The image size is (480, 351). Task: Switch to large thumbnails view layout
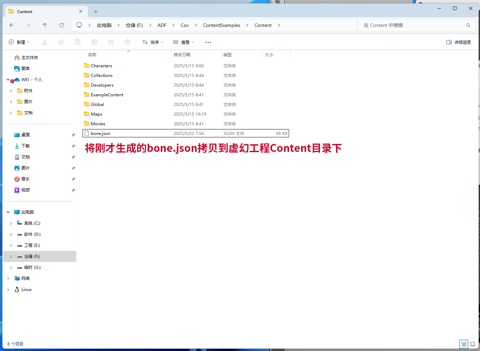pos(473,344)
